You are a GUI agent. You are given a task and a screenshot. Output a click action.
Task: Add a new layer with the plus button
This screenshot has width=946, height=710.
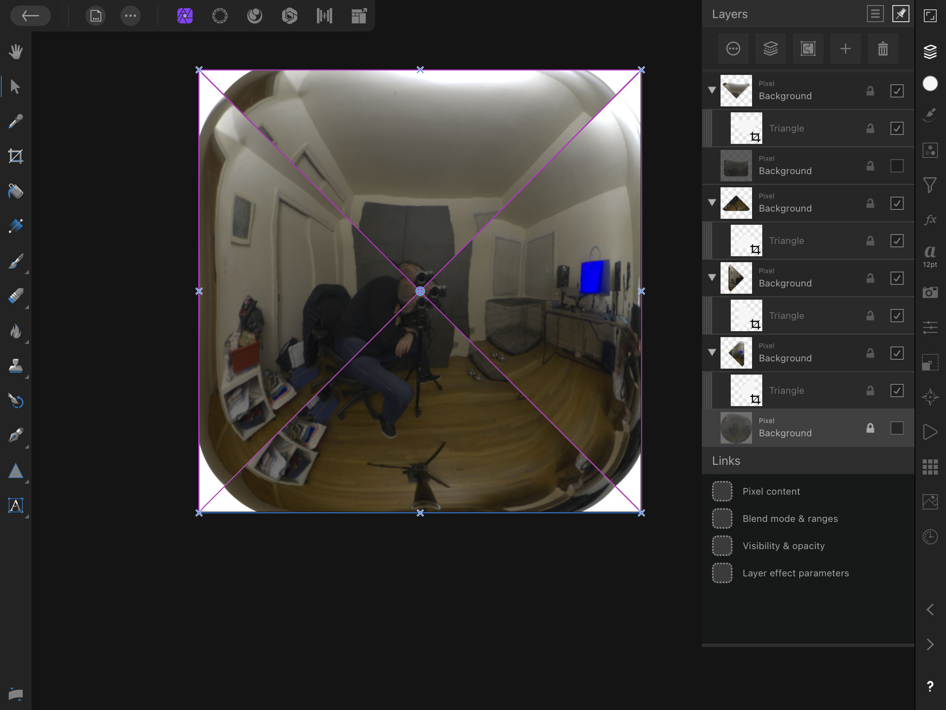[846, 49]
